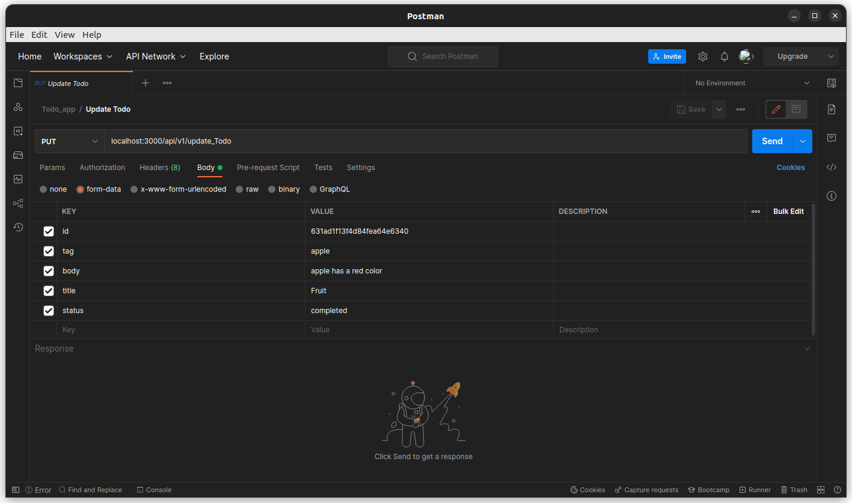852x503 pixels.
Task: Open the Mock Servers sidebar icon
Action: click(x=18, y=155)
